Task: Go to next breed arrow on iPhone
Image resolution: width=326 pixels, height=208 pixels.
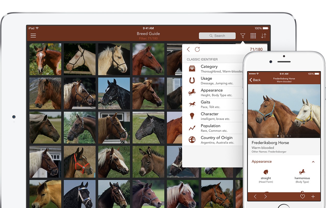Action: pyautogui.click(x=265, y=197)
